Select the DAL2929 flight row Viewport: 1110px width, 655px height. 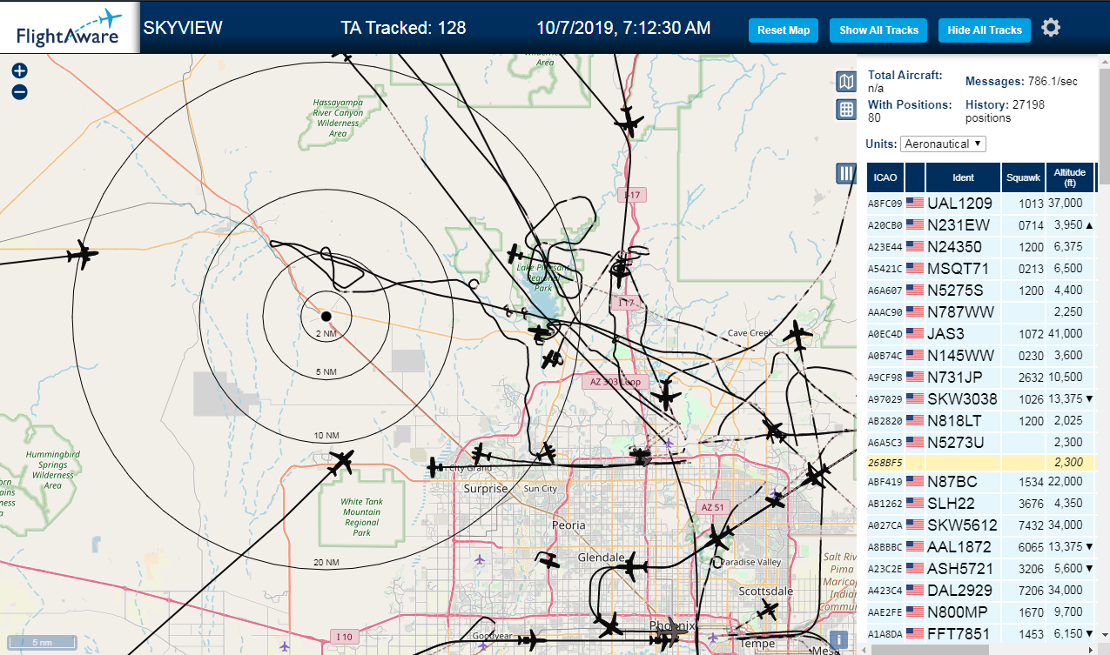(982, 591)
